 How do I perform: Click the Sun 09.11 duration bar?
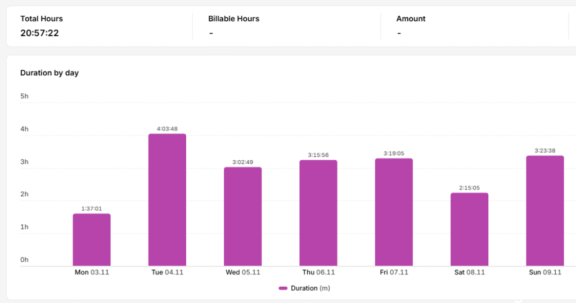(x=544, y=210)
